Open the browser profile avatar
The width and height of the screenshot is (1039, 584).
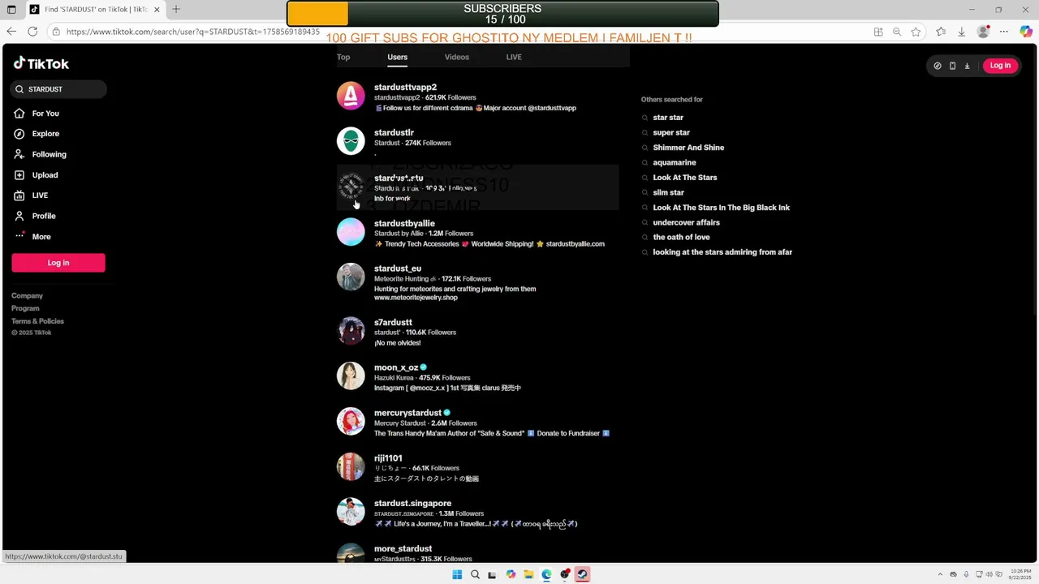[x=984, y=32]
